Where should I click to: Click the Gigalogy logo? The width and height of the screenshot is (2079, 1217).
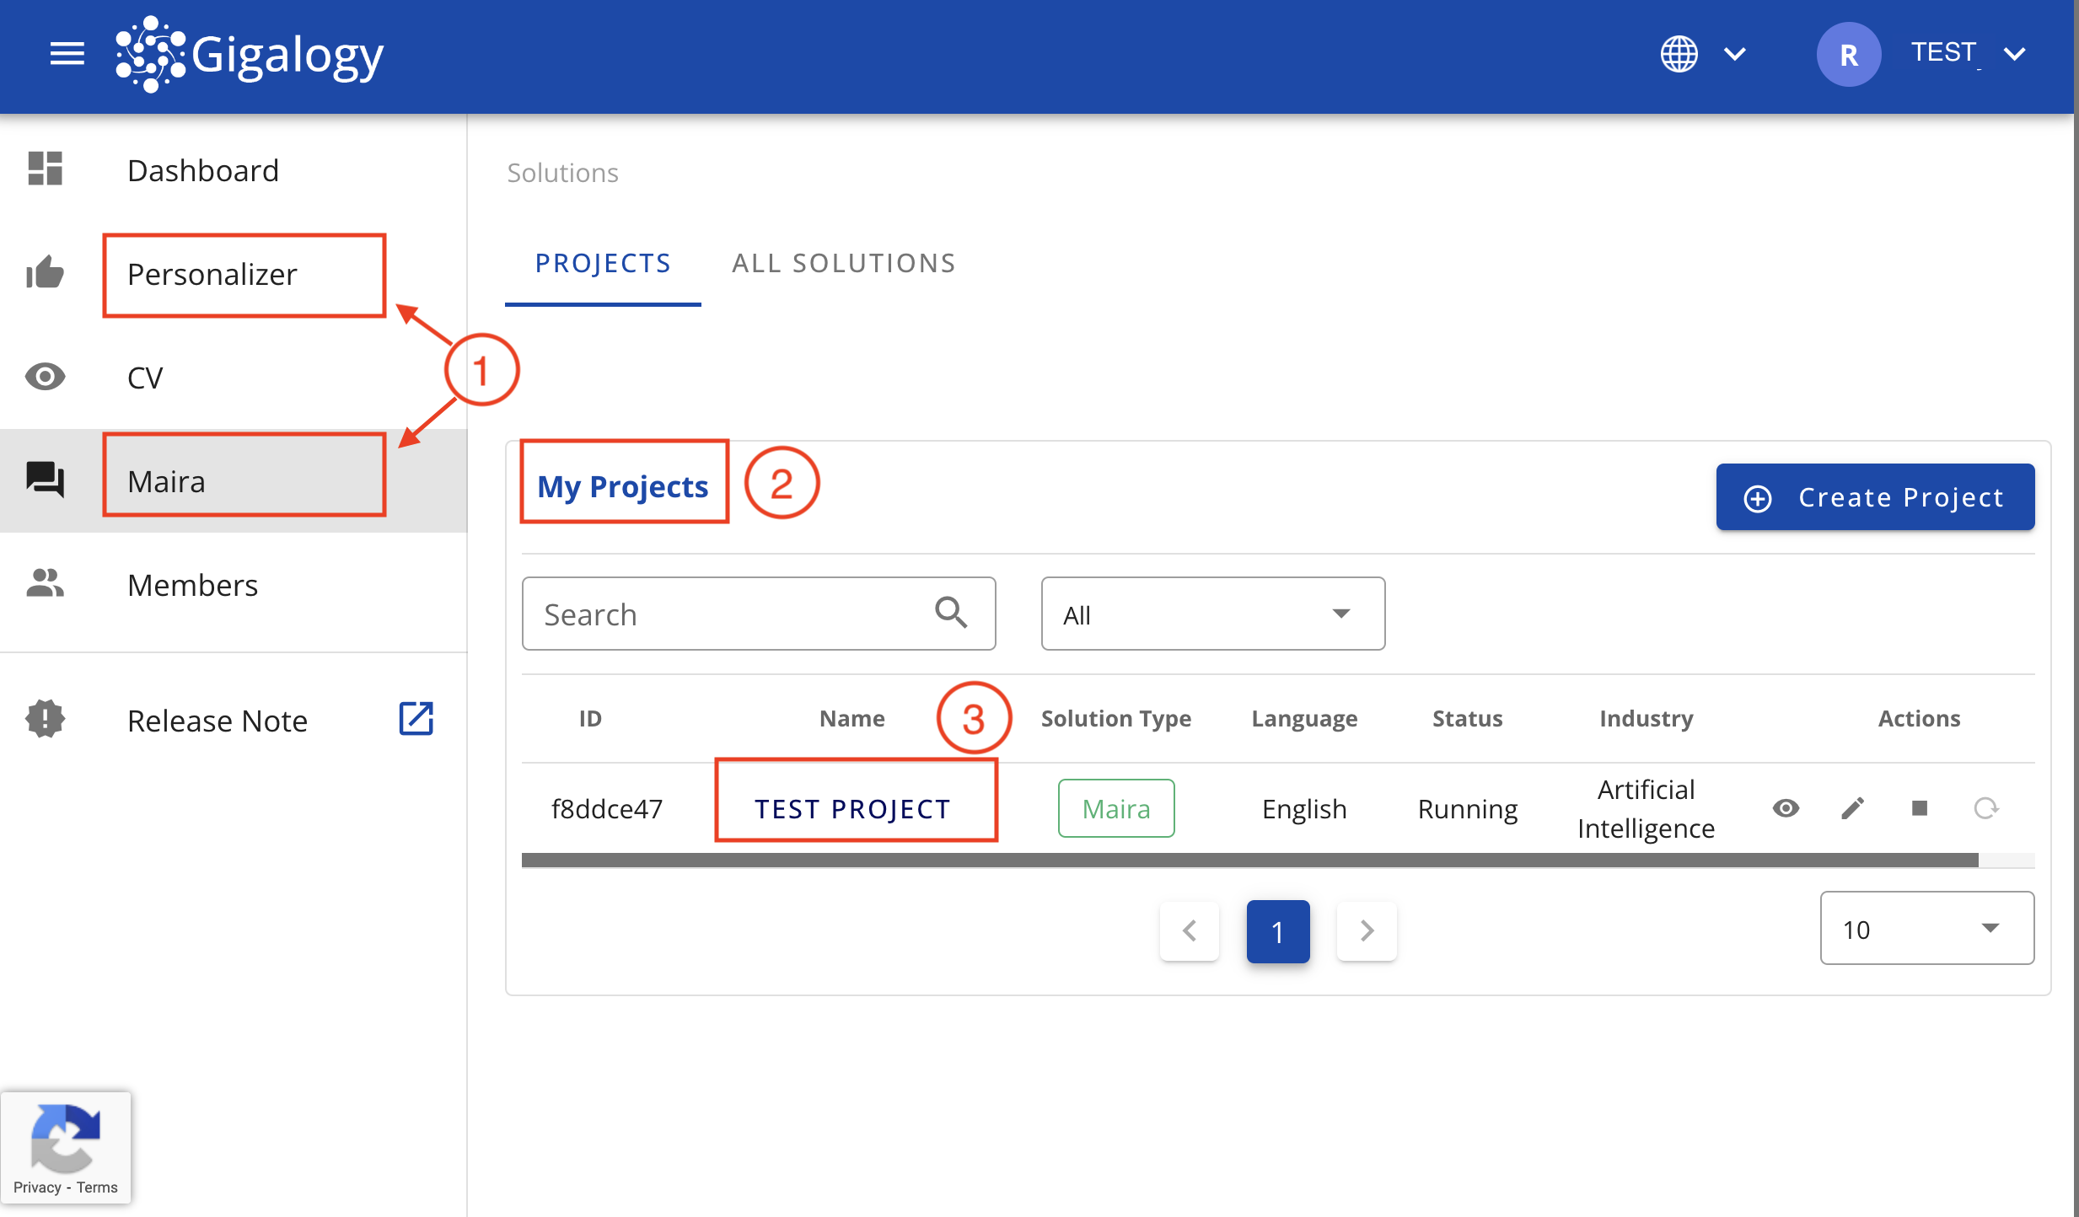click(x=249, y=54)
